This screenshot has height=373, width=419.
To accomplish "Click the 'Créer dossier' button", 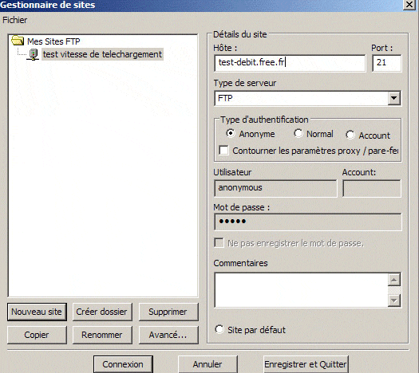I will click(102, 312).
